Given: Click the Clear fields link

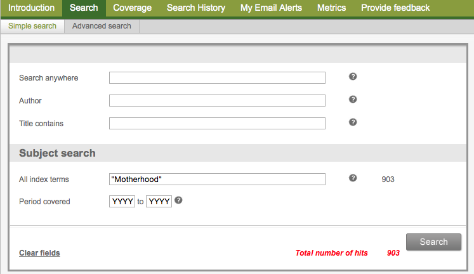Looking at the screenshot, I should (x=39, y=253).
